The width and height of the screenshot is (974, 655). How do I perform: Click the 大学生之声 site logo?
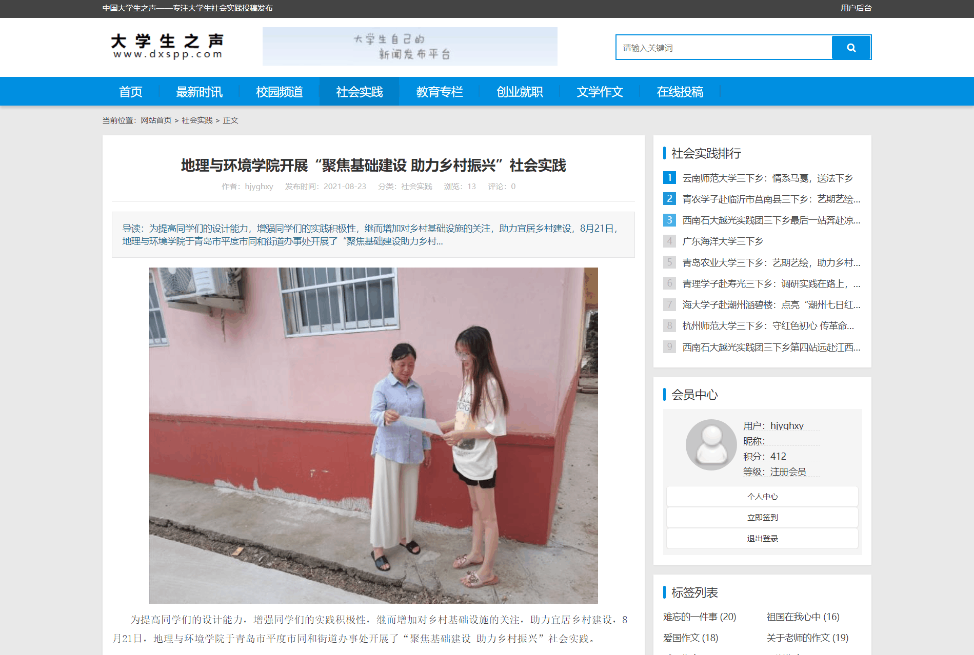pos(168,47)
